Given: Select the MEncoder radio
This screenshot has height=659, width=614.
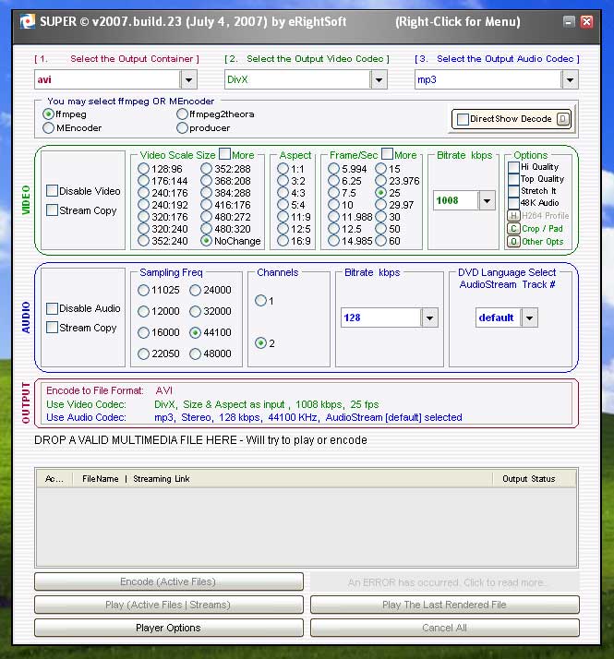Looking at the screenshot, I should [48, 127].
